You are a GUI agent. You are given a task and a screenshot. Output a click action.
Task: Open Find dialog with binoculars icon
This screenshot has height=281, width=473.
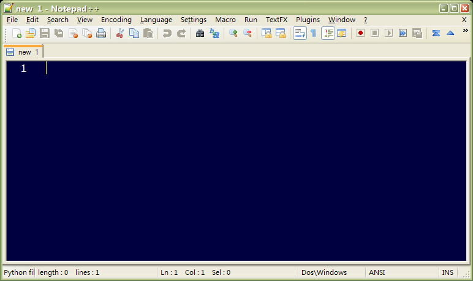[200, 33]
